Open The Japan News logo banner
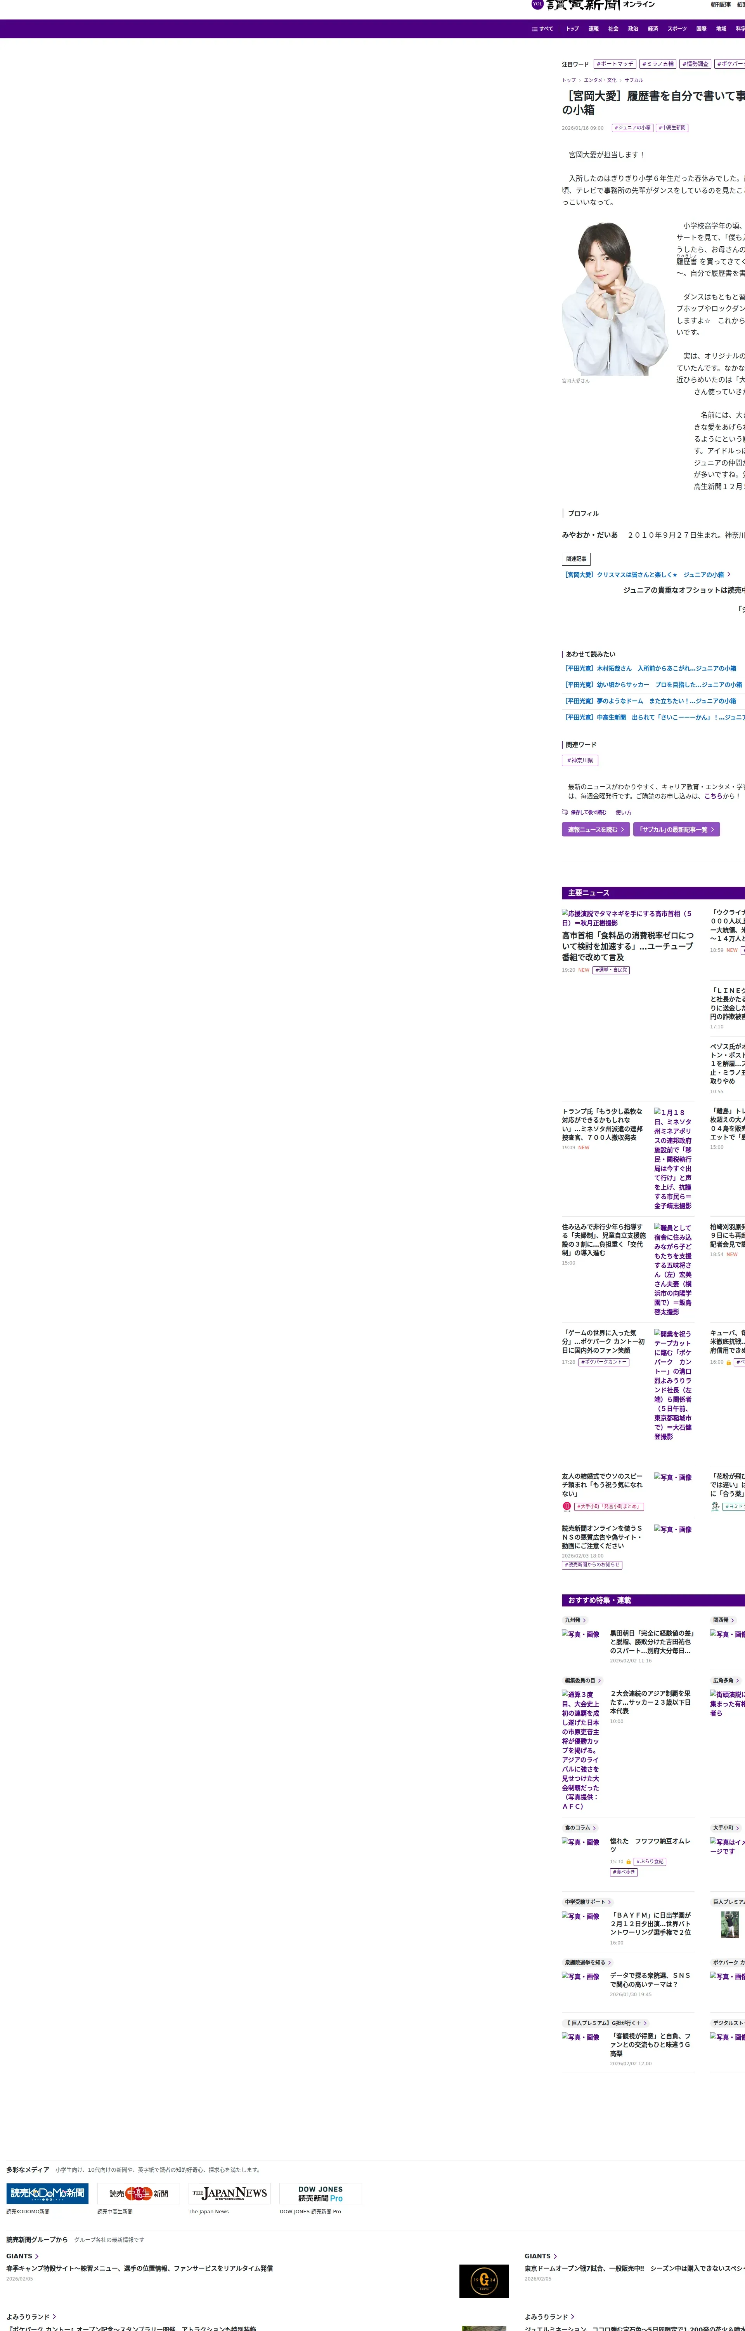The width and height of the screenshot is (745, 2331). 229,2193
